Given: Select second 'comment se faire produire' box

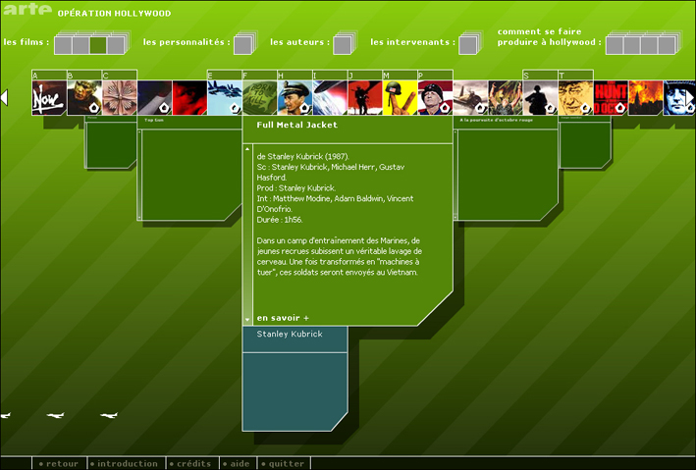Looking at the screenshot, I should [x=632, y=45].
